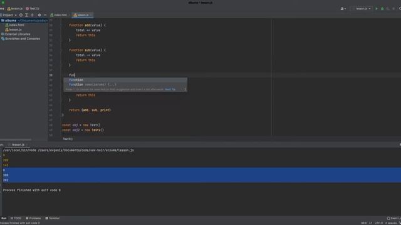Click the Test2() breadcrumb in navigation bar
Viewport: 401px width, 225px height.
click(33, 9)
